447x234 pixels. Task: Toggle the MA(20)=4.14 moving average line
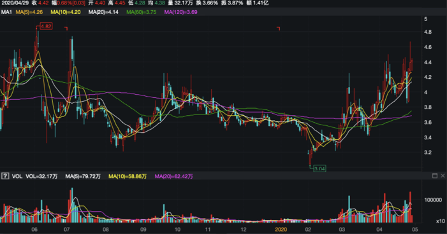pos(103,12)
